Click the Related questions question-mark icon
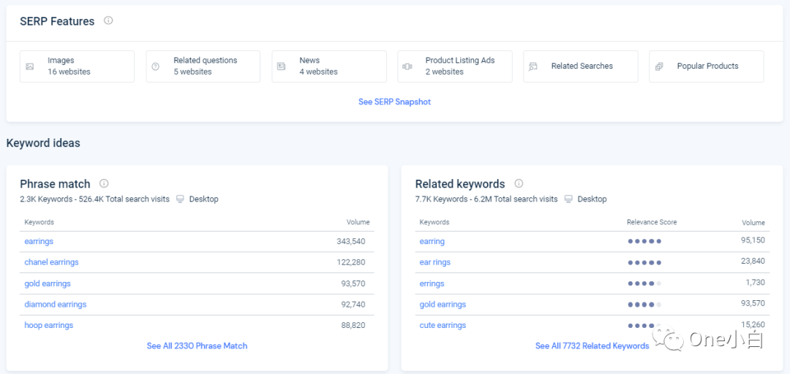Image resolution: width=790 pixels, height=374 pixels. (x=155, y=66)
